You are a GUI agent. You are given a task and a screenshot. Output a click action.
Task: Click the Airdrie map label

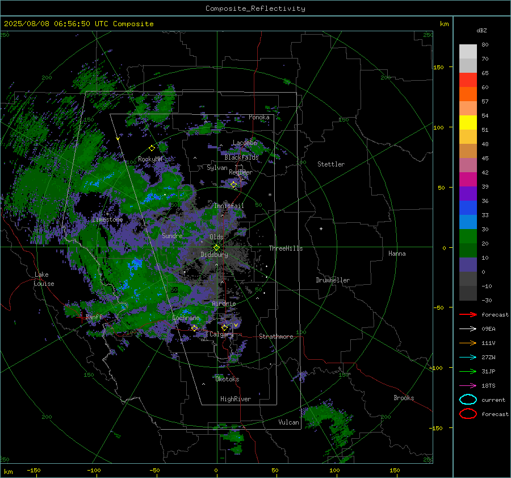224,304
